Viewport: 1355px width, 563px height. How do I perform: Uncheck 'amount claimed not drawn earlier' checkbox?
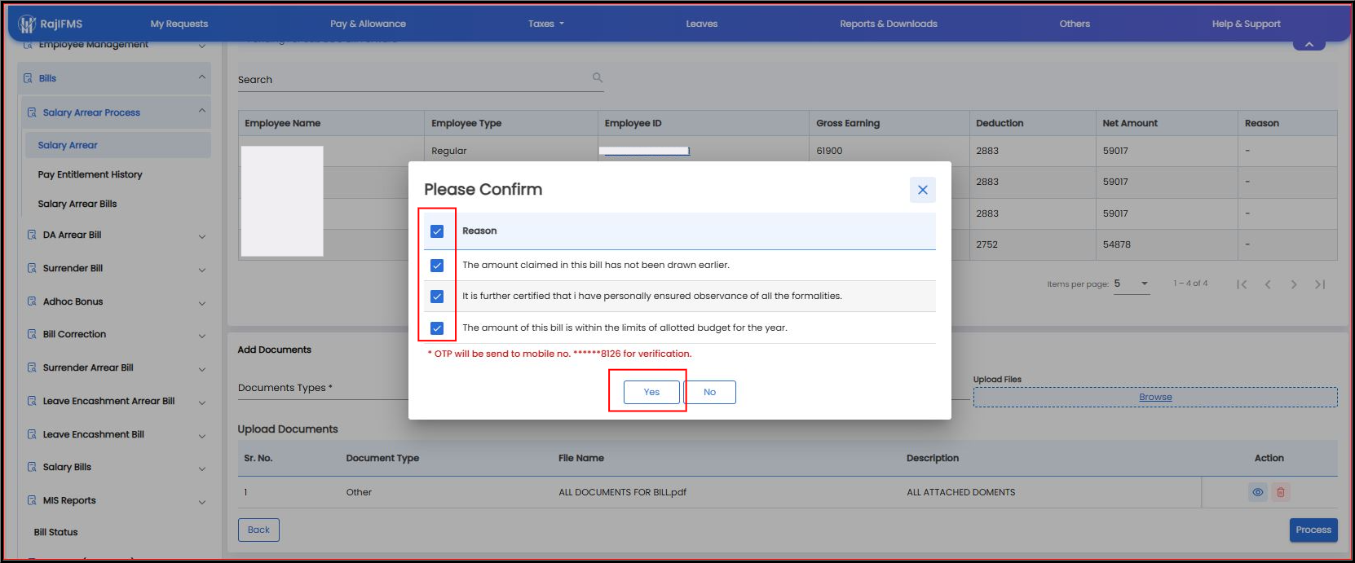pyautogui.click(x=437, y=266)
